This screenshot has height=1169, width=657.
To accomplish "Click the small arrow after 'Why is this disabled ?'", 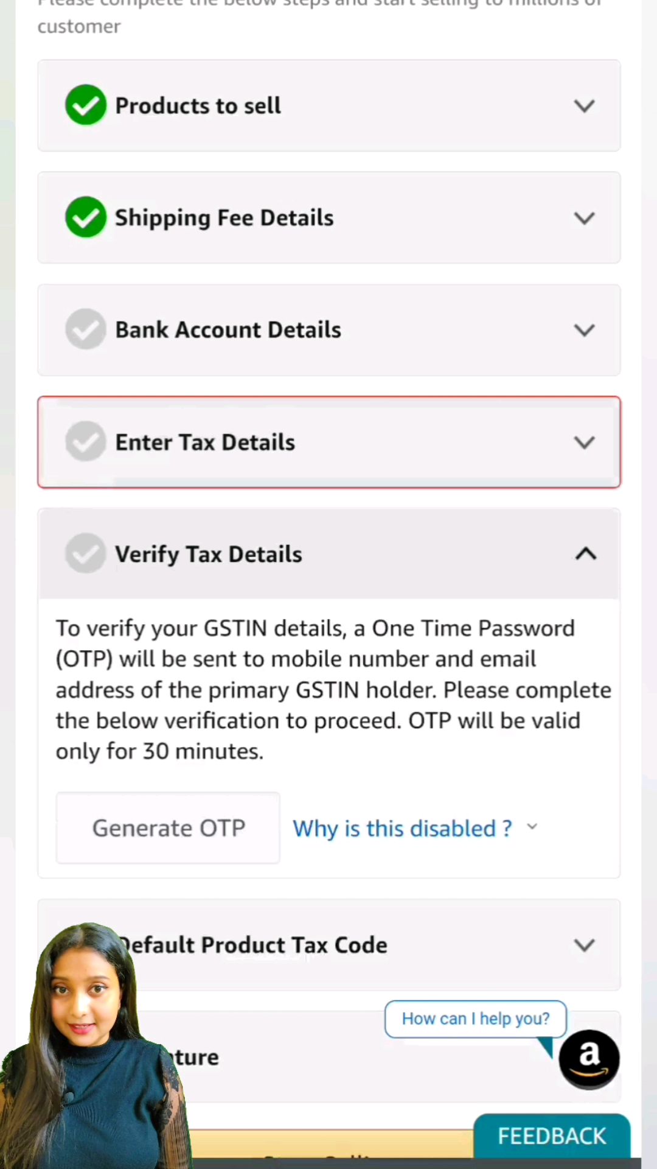I will click(532, 827).
